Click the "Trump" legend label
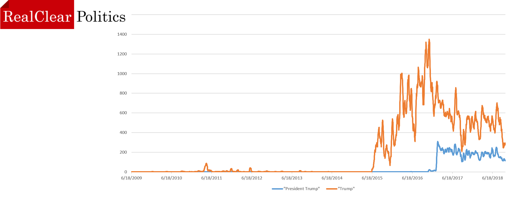The height and width of the screenshot is (197, 511). pos(346,188)
